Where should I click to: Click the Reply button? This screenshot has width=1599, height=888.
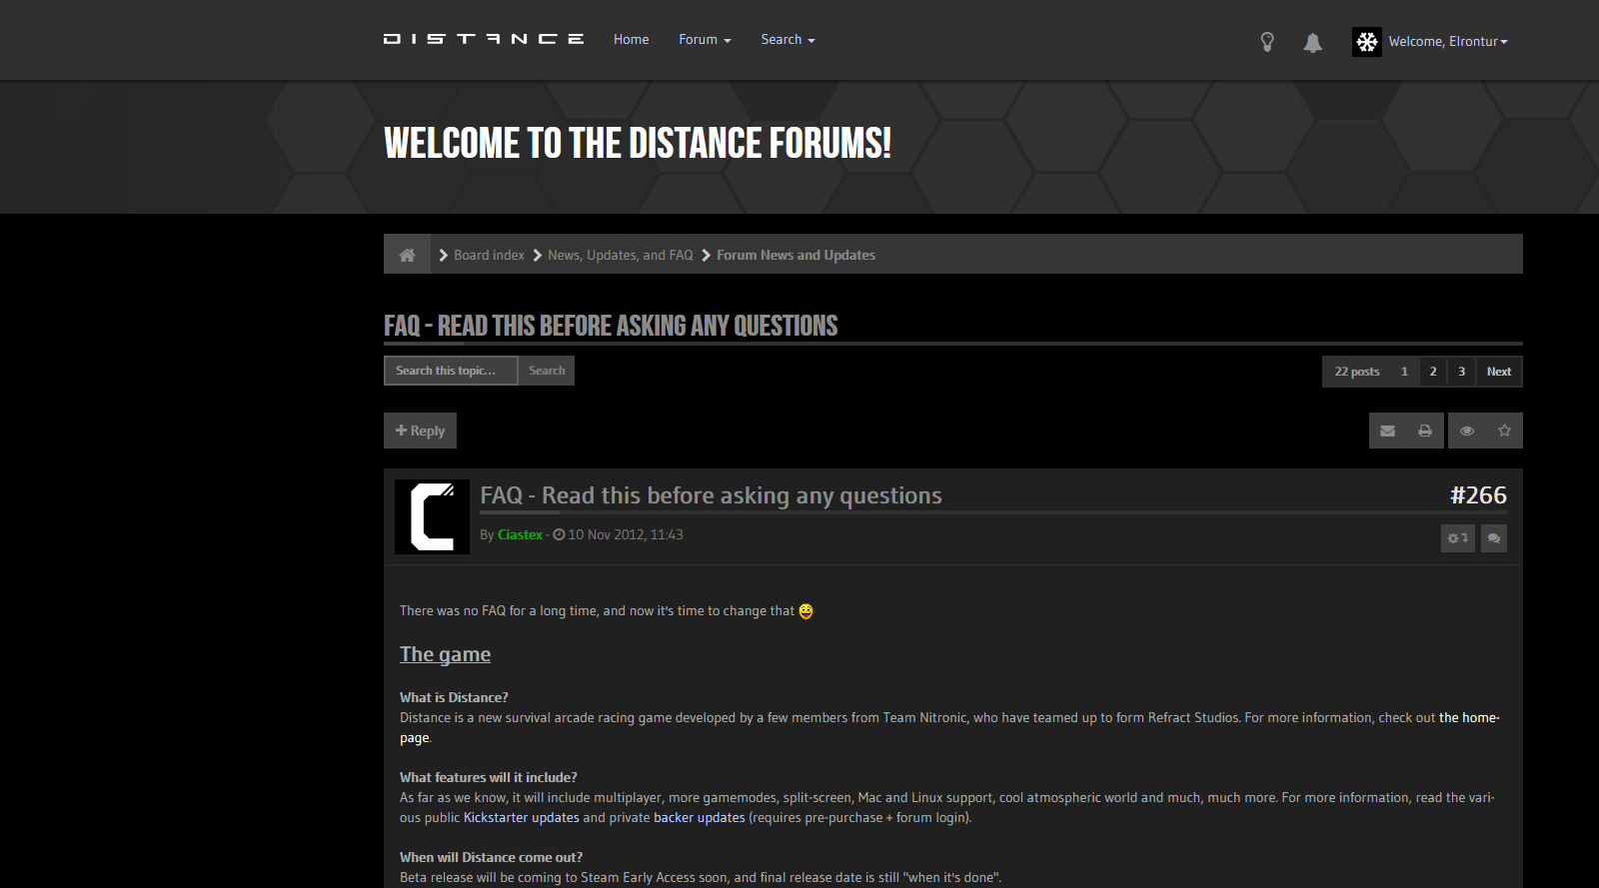[x=421, y=431]
